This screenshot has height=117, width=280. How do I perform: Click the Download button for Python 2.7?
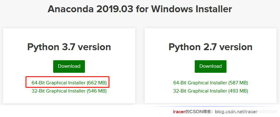pos(210,66)
